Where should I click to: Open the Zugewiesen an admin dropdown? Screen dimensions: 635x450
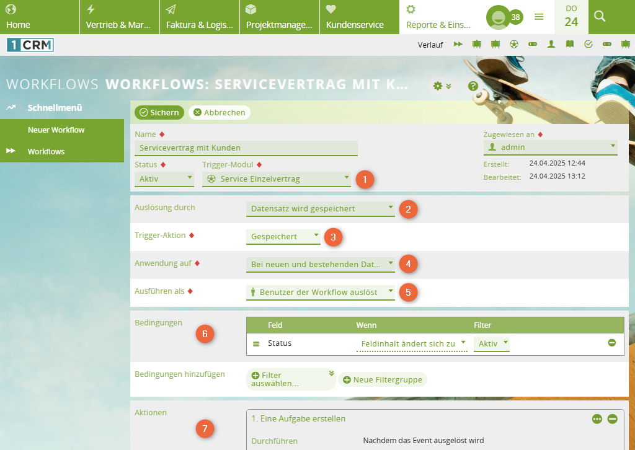coord(551,148)
